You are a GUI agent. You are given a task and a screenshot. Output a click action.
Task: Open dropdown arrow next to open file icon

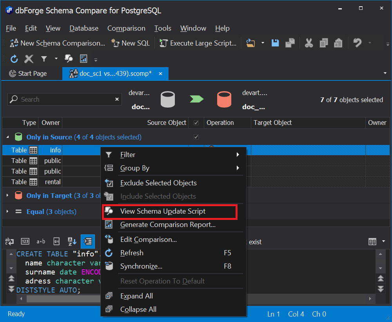(263, 43)
